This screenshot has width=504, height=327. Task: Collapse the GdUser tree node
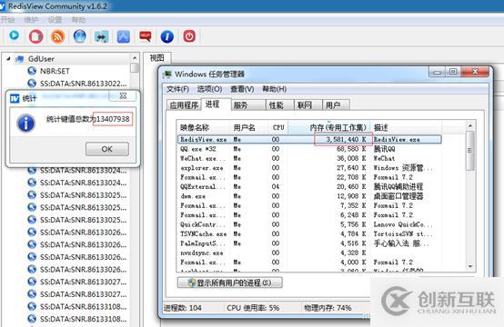9,59
